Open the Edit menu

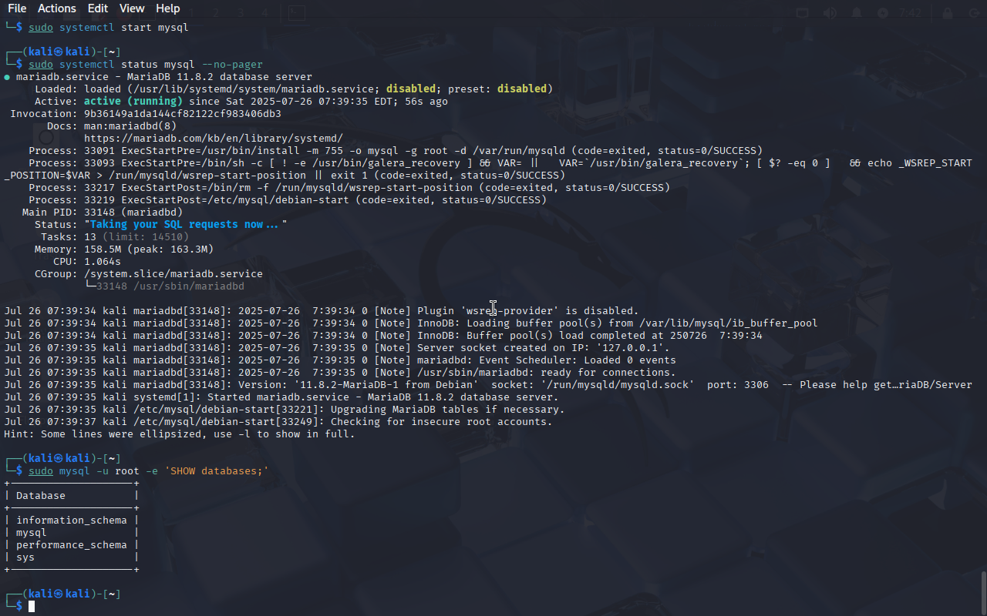click(98, 8)
